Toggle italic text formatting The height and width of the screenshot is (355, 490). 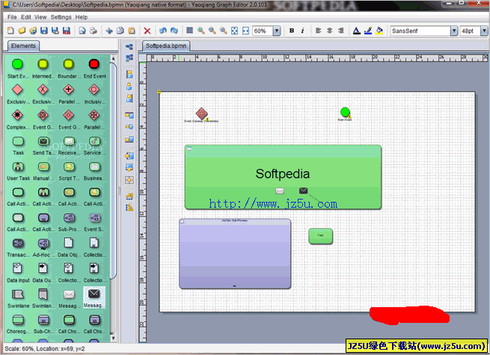(302, 31)
